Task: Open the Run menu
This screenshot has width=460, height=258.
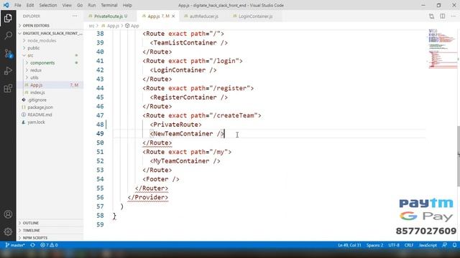Action: pyautogui.click(x=92, y=5)
